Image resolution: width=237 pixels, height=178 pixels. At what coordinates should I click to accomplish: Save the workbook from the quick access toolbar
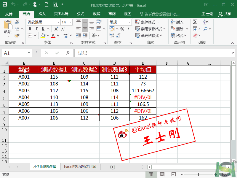coord(5,5)
